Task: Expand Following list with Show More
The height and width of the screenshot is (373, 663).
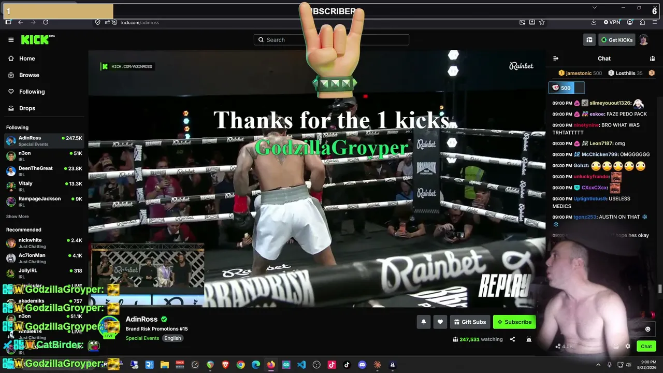Action: (18, 217)
